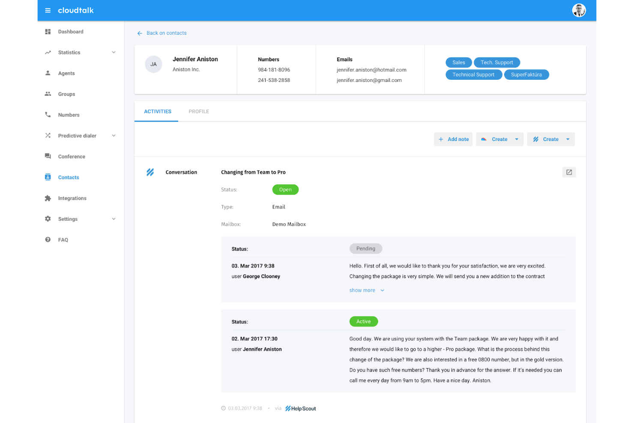
Task: Click the Numbers phone icon
Action: pos(48,114)
